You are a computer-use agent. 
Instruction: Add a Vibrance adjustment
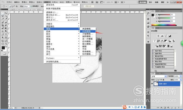pyautogui.click(x=155, y=41)
